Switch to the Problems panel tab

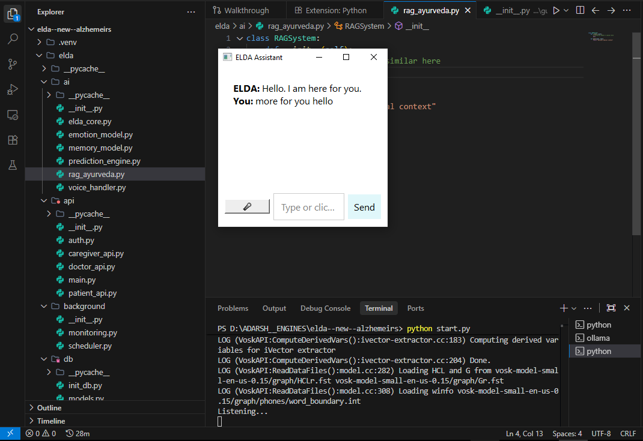[x=233, y=308]
